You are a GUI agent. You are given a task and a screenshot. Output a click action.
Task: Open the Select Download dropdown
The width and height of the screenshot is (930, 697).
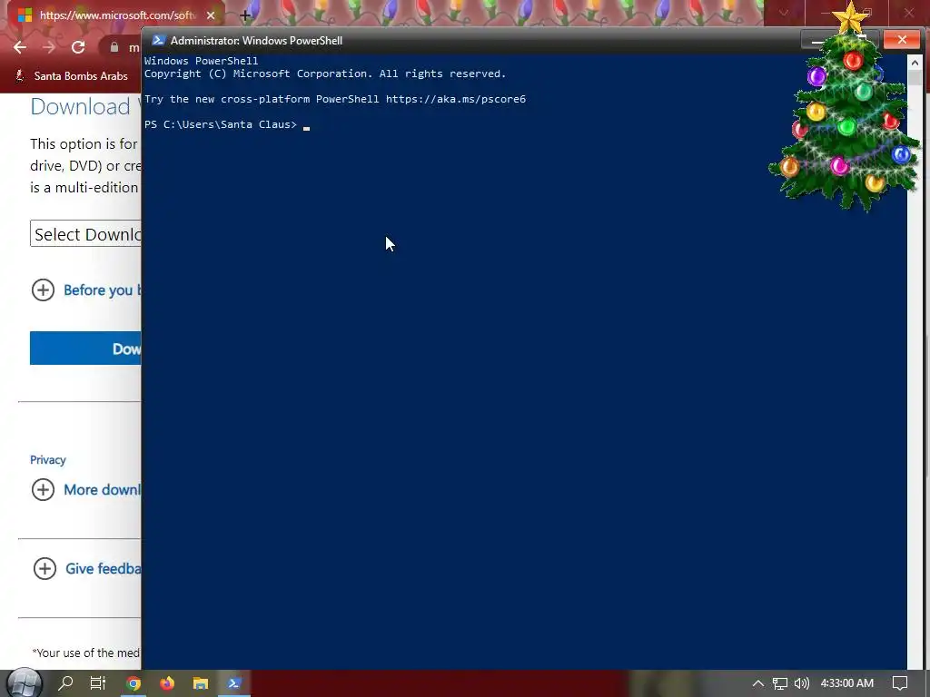click(86, 233)
